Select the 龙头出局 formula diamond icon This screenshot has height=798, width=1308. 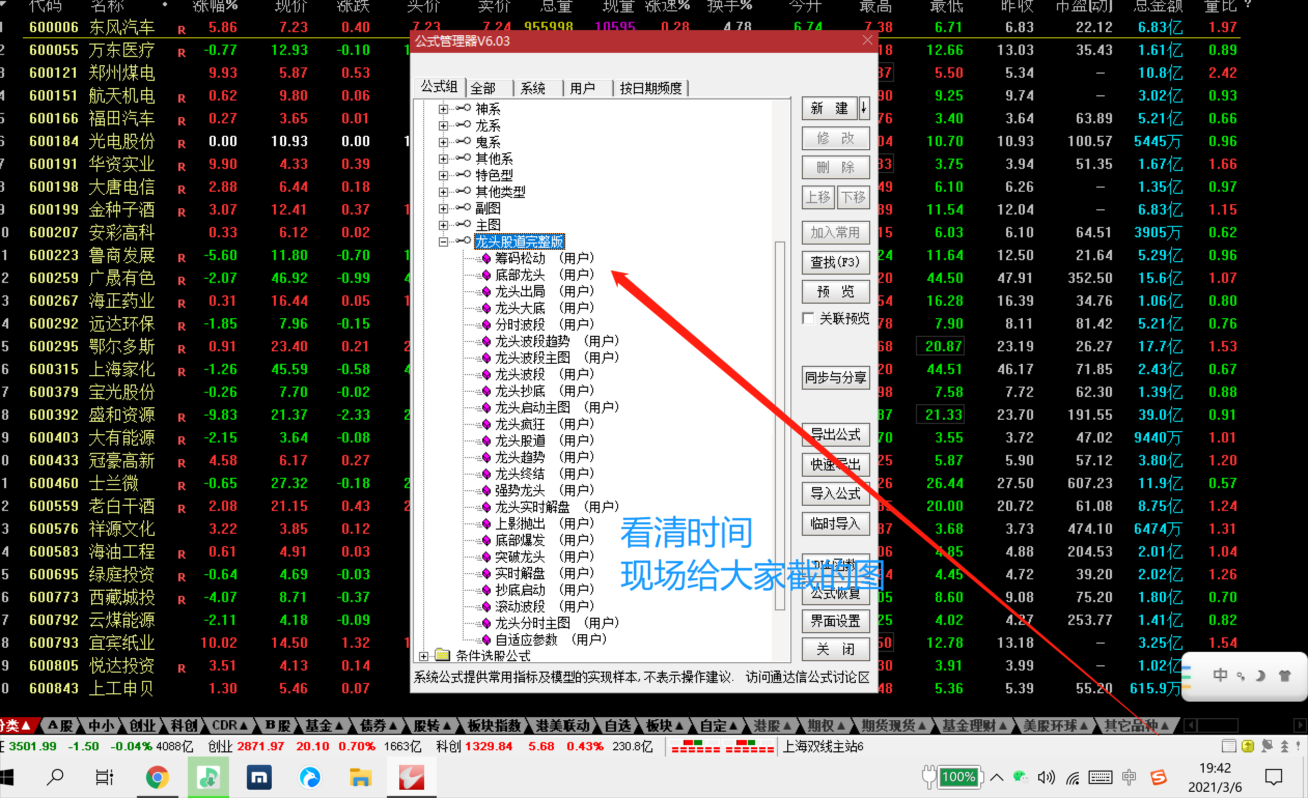point(486,292)
